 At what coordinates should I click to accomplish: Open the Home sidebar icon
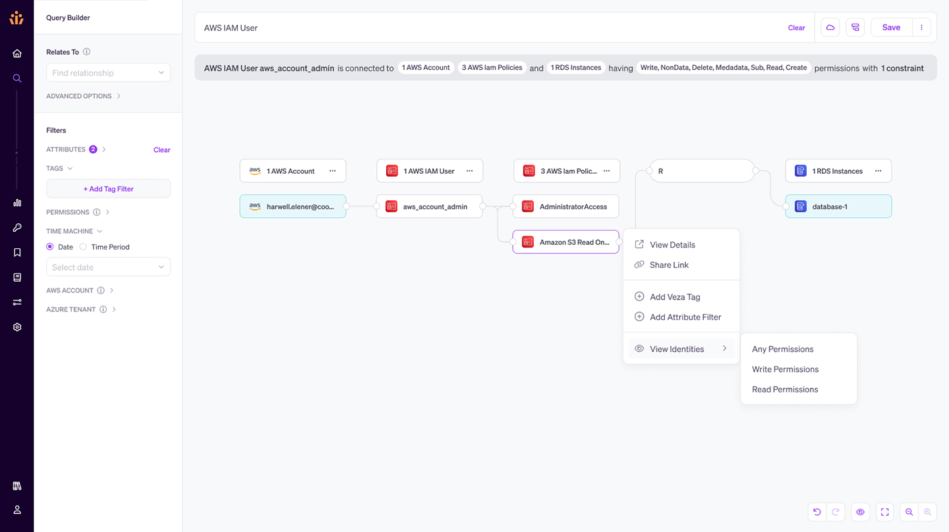click(x=17, y=53)
